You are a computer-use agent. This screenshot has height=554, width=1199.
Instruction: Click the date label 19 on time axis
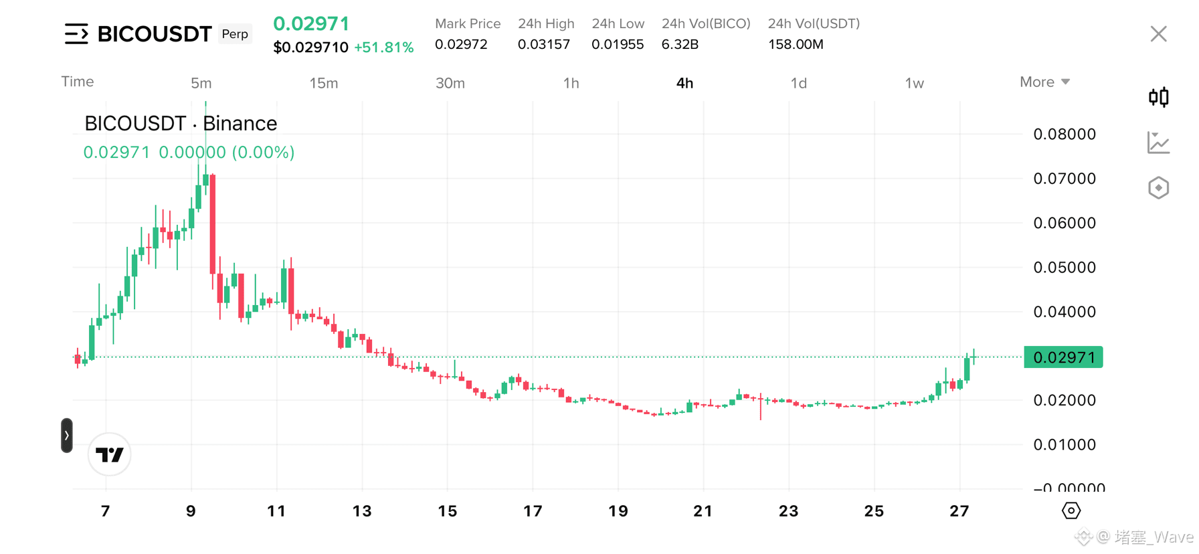pyautogui.click(x=618, y=511)
